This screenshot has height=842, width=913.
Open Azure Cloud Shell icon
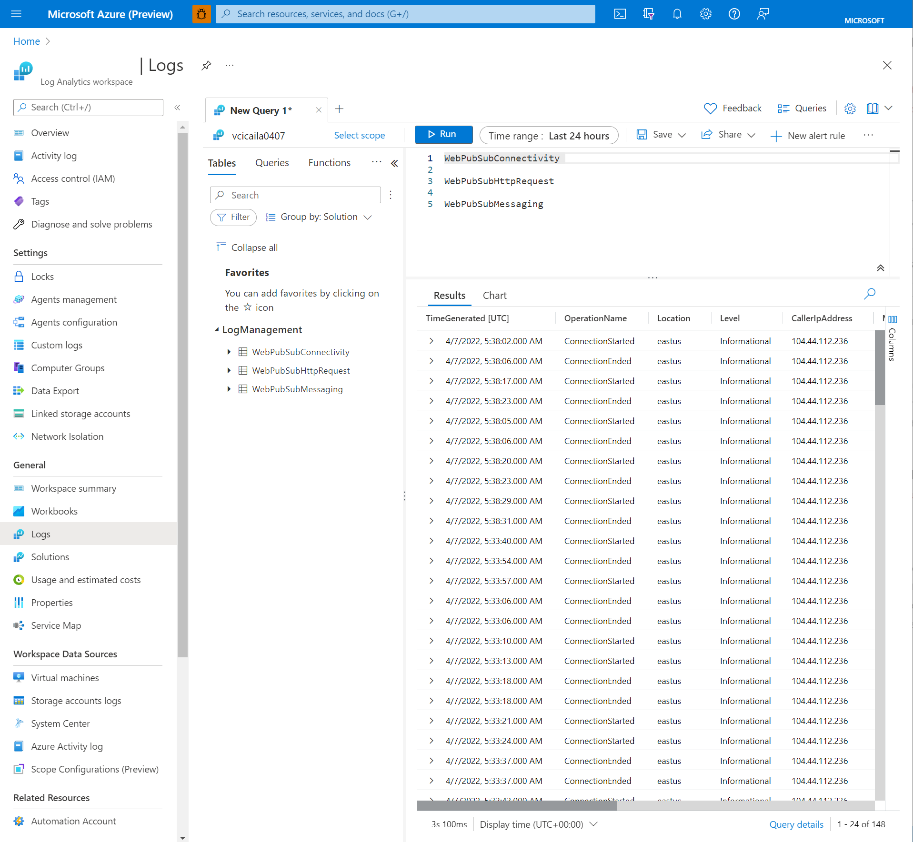(620, 14)
